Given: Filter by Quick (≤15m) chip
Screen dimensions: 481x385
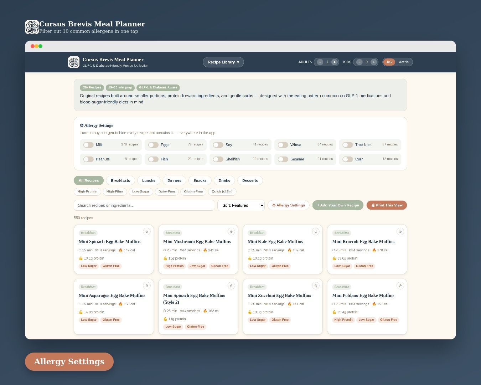Looking at the screenshot, I should pos(222,192).
